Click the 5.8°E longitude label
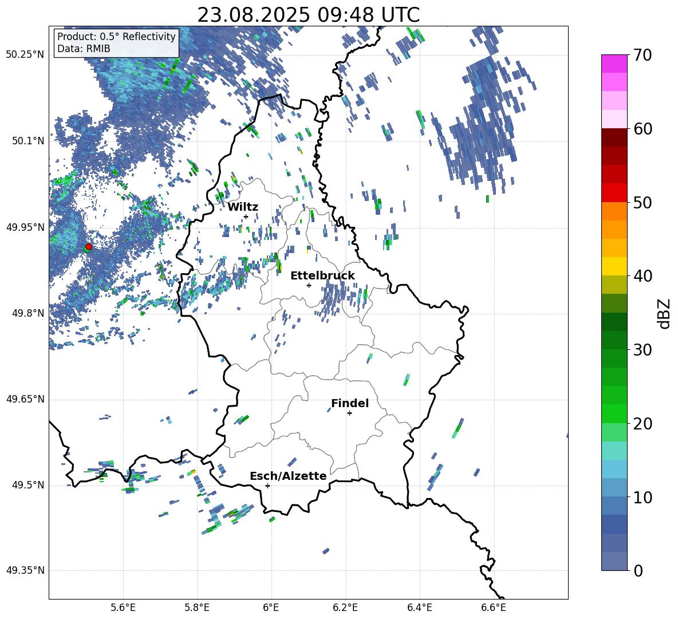Screen dimensions: 678x619 pos(197,608)
